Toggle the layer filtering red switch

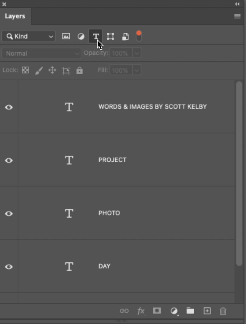click(x=138, y=36)
